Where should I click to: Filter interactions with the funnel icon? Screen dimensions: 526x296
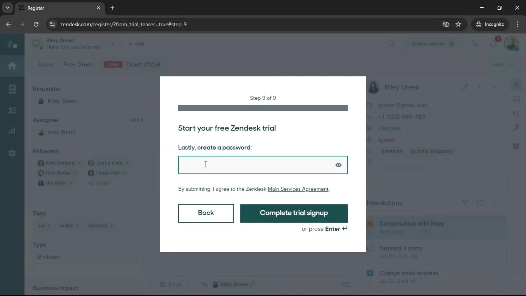[x=465, y=203]
